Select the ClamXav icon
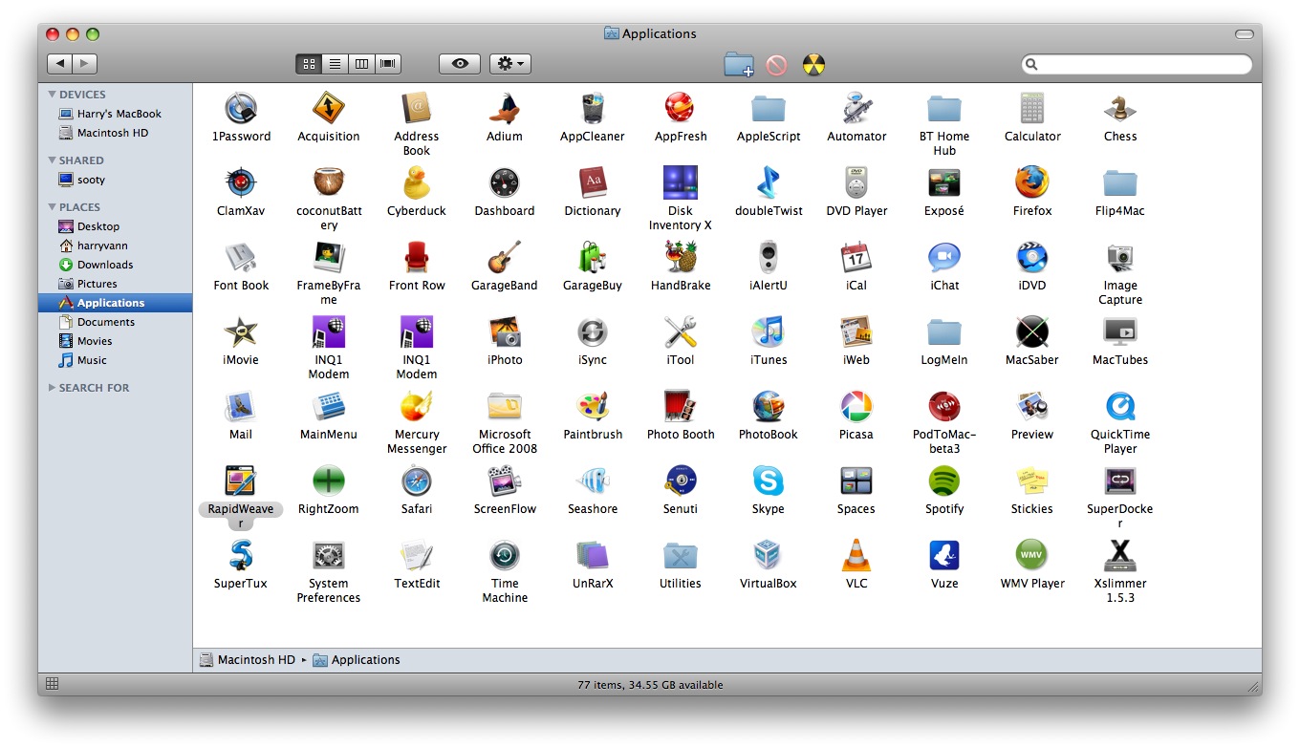 [x=241, y=182]
